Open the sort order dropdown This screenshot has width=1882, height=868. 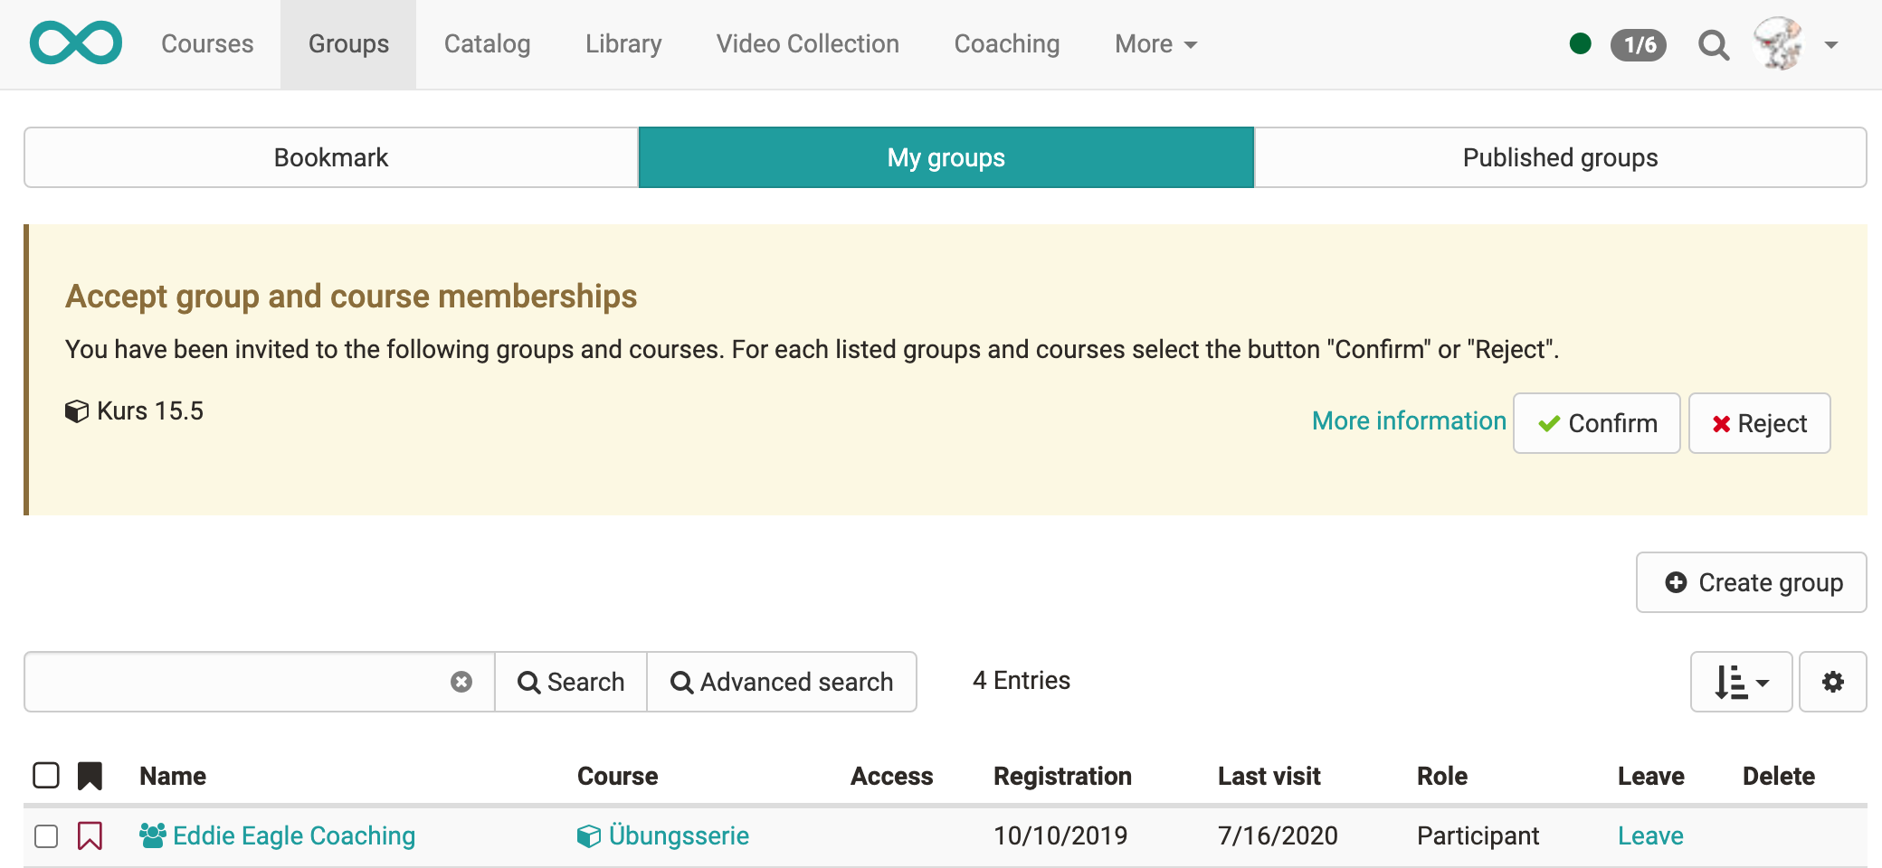tap(1741, 682)
